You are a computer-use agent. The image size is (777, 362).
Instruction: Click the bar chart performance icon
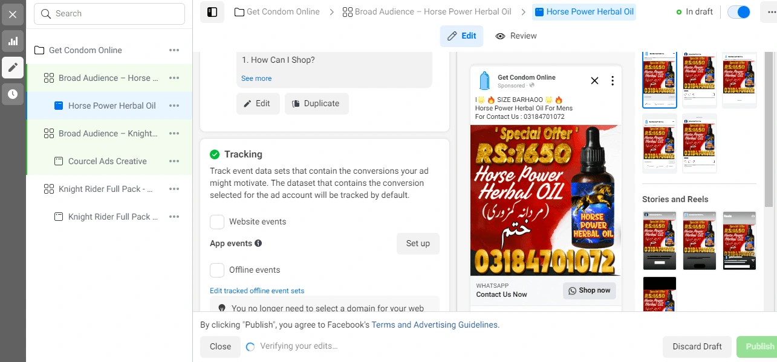(x=13, y=41)
